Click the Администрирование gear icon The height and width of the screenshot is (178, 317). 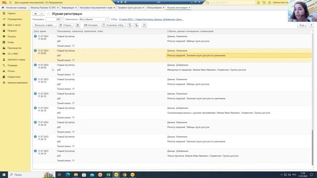[x=4, y=83]
